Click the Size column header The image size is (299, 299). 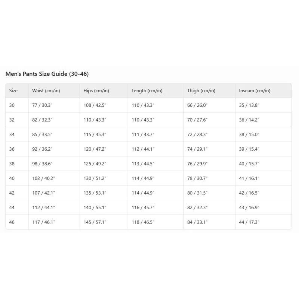[x=13, y=91]
